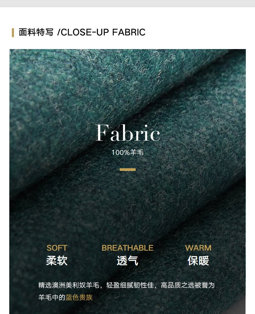Viewport: 255px width, 314px height.
Task: Click the 羊毛中的 text on last line
Action: pyautogui.click(x=52, y=297)
